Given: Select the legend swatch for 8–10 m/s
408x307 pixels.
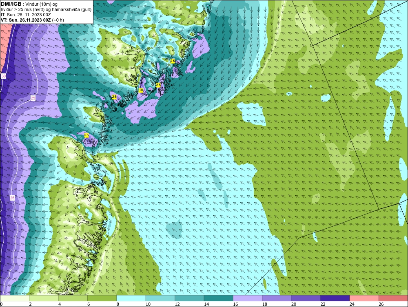Looking at the screenshot, I should (x=131, y=298).
